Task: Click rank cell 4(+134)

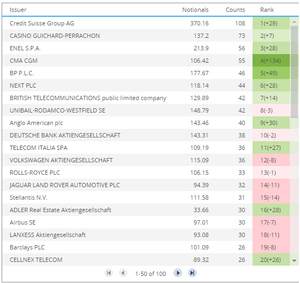Action: 271,61
